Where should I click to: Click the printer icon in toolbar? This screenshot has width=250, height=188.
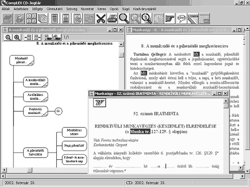[x=112, y=19]
